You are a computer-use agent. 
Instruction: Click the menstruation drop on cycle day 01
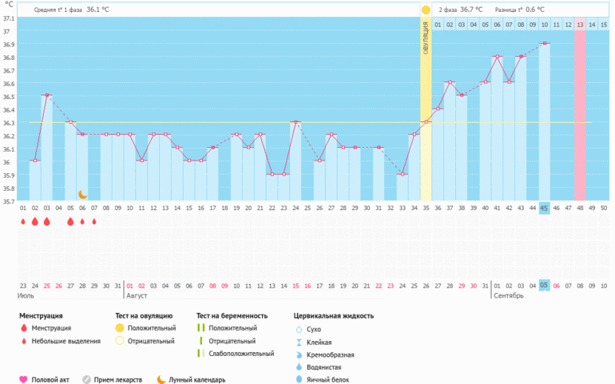click(x=23, y=222)
